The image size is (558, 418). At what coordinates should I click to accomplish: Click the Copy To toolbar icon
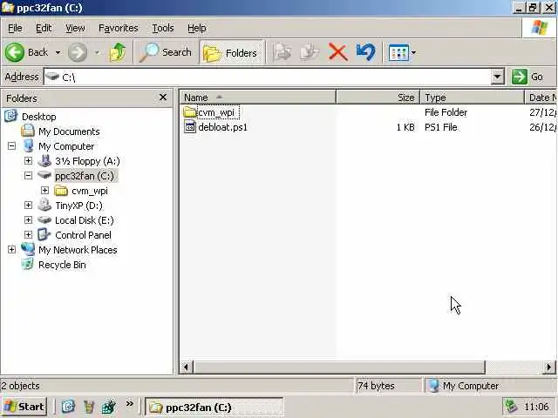click(x=309, y=52)
